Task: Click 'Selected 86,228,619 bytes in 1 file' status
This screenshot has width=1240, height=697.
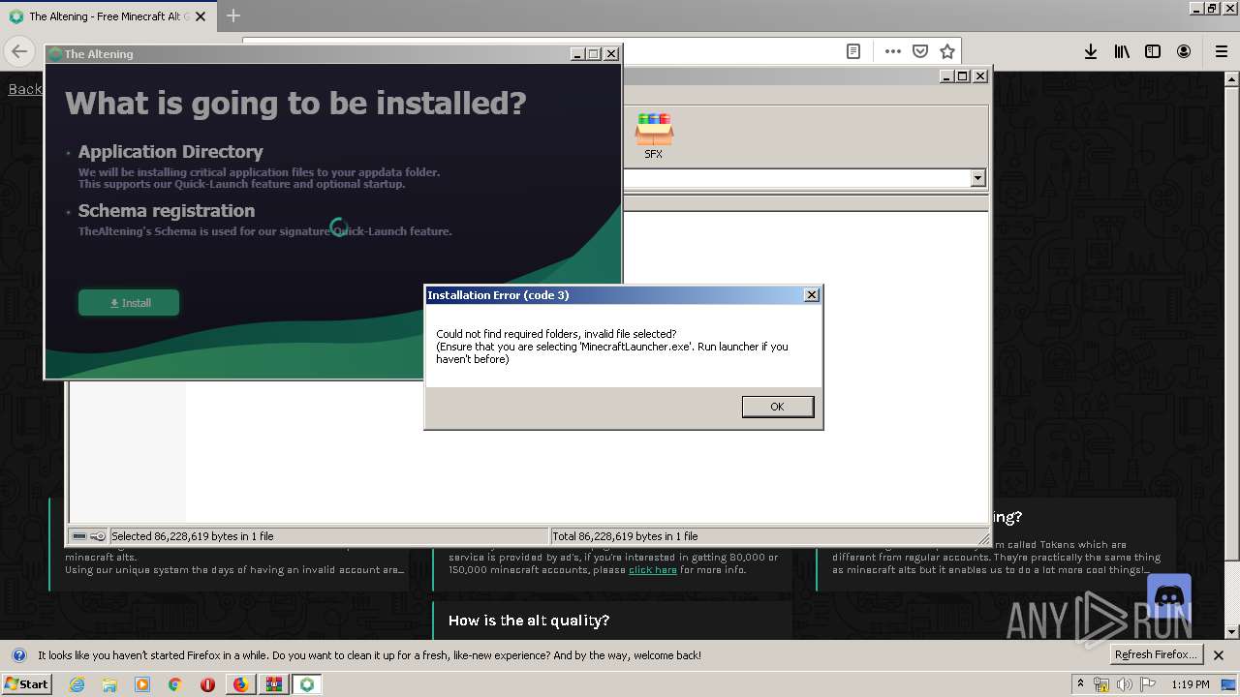Action: (193, 536)
